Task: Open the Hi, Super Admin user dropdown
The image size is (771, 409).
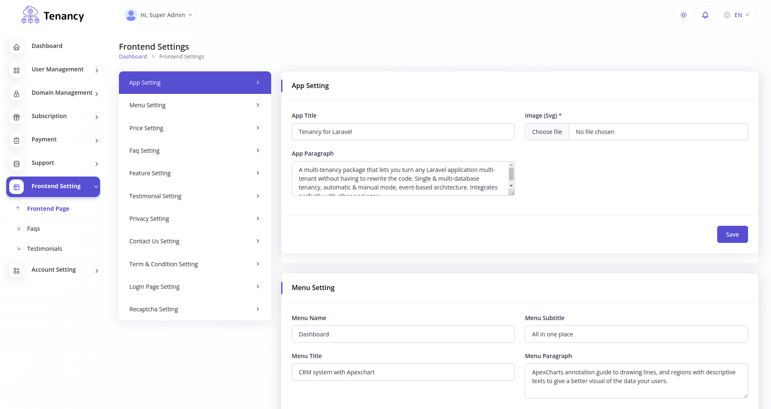Action: [x=159, y=15]
